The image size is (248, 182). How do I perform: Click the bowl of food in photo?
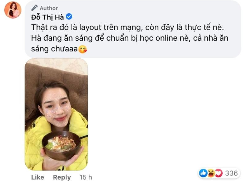click(x=61, y=145)
